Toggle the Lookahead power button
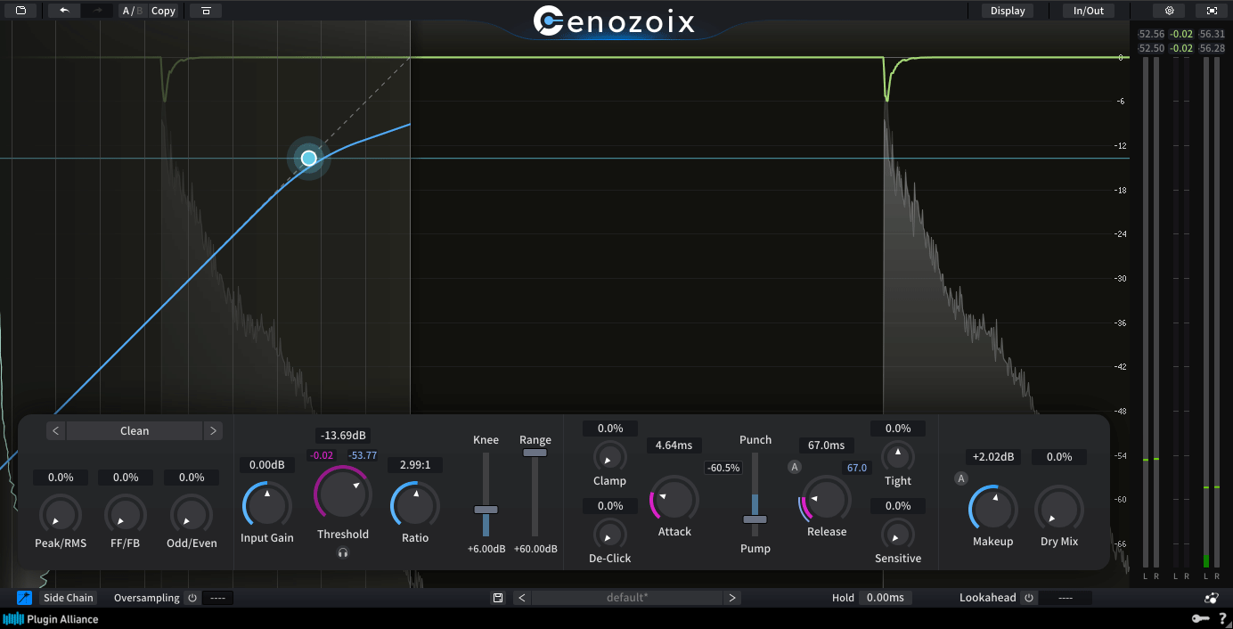 pyautogui.click(x=1028, y=598)
